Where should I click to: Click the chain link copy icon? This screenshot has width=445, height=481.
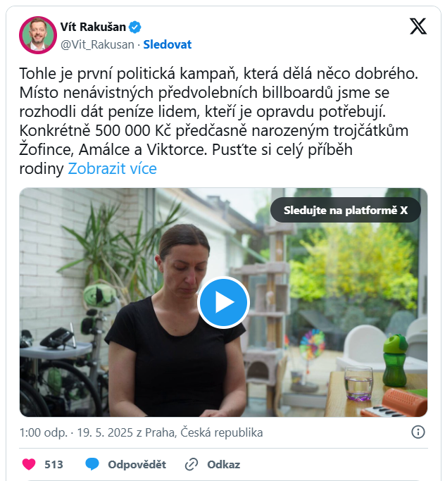click(x=192, y=464)
